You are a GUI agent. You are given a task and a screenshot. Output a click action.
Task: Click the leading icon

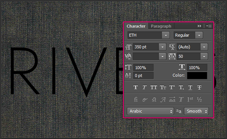tap(172, 47)
